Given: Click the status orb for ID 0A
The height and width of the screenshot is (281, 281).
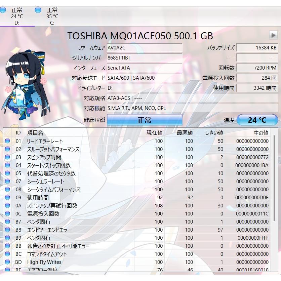Looking at the screenshot, I should click(7, 205).
